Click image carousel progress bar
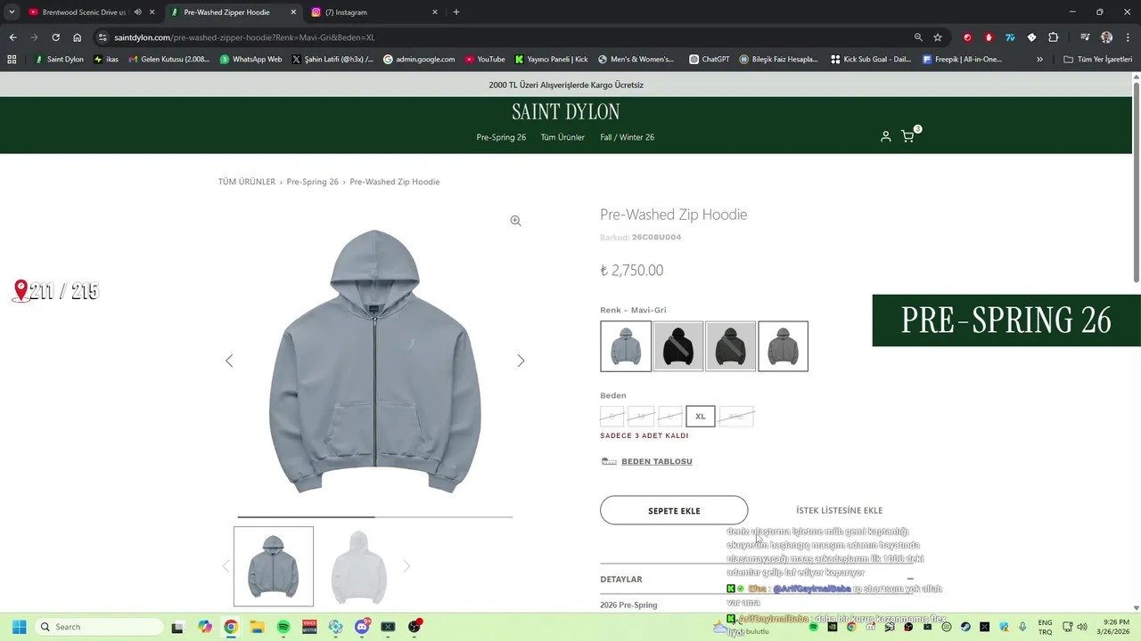Viewport: 1141px width, 641px height. pyautogui.click(x=374, y=516)
